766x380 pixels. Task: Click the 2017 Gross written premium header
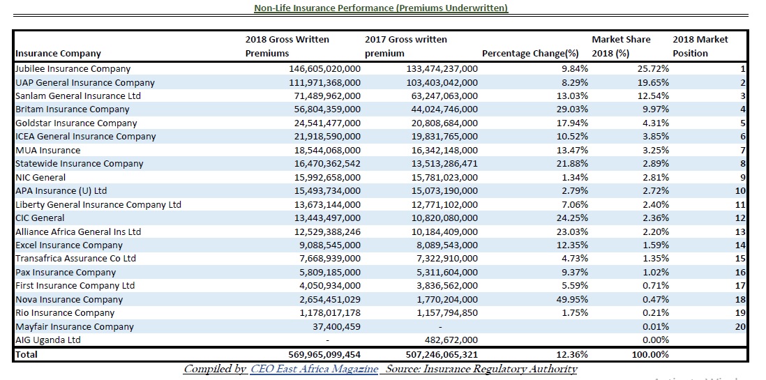coord(406,47)
